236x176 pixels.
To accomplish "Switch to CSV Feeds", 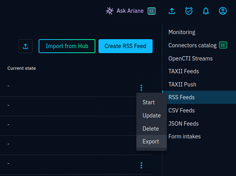I will tap(182, 110).
